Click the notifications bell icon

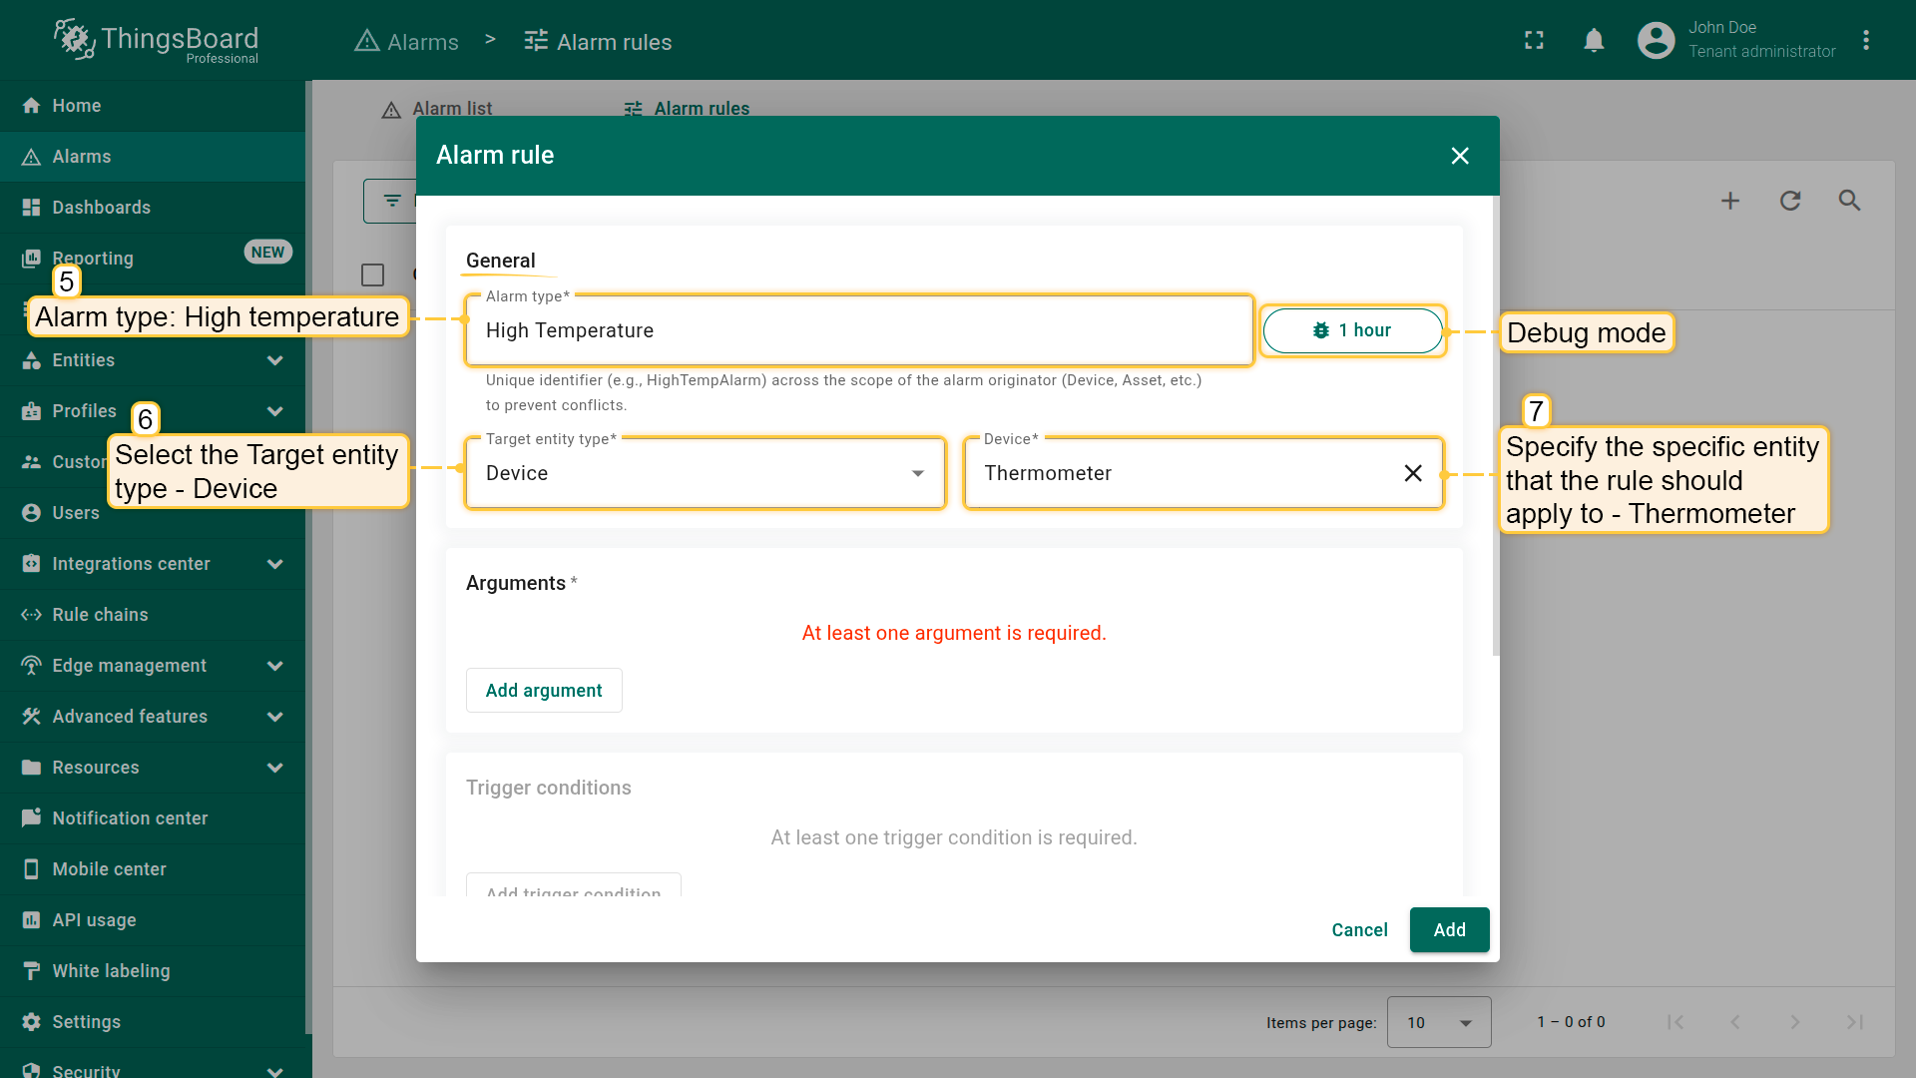(x=1594, y=40)
